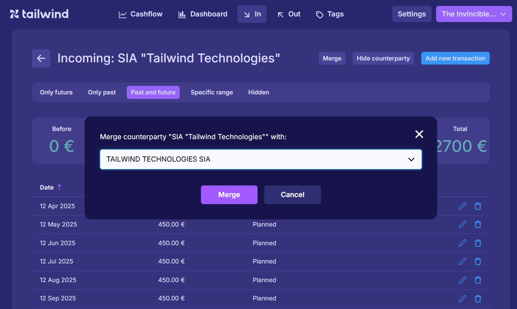Edit the 12 Sep 2025 transaction

(463, 298)
